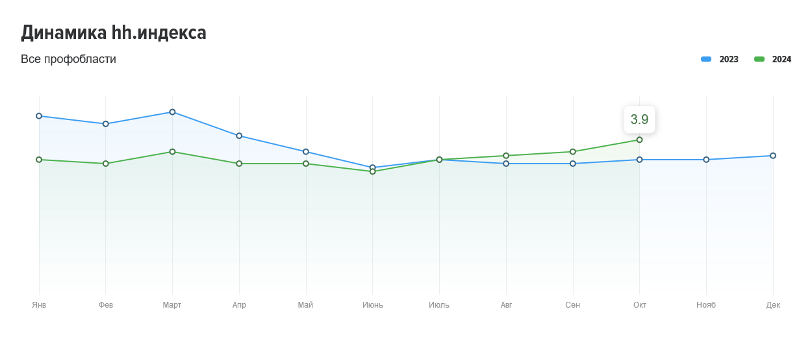Click the 2023 March data point
Screen dimensions: 812x344
click(x=172, y=112)
